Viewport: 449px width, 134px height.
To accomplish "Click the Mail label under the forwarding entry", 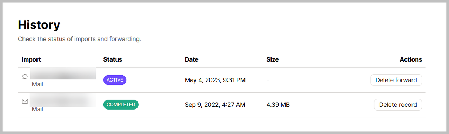I will point(38,84).
